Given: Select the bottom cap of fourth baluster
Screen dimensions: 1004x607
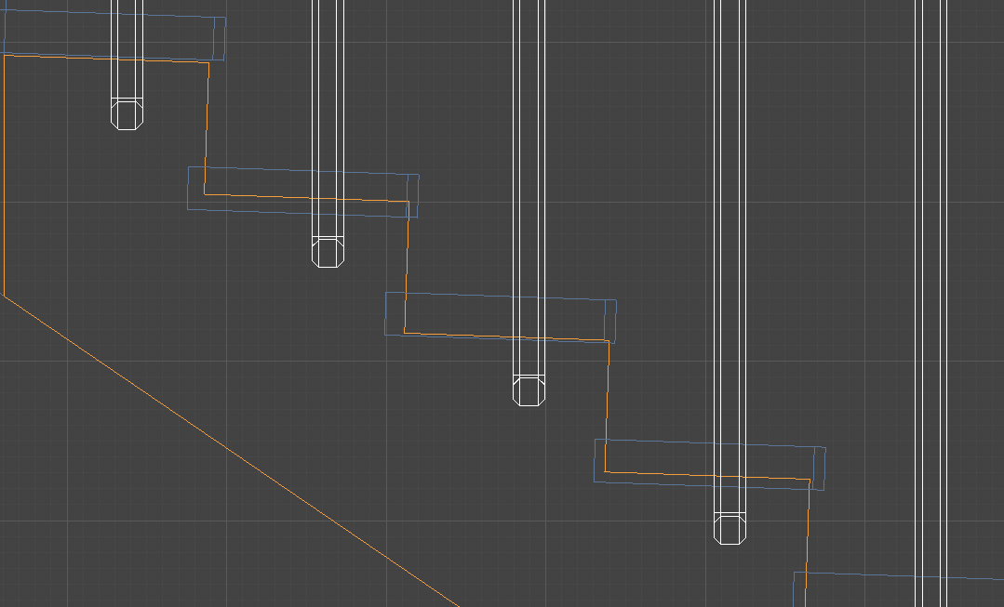Looking at the screenshot, I should tap(730, 529).
